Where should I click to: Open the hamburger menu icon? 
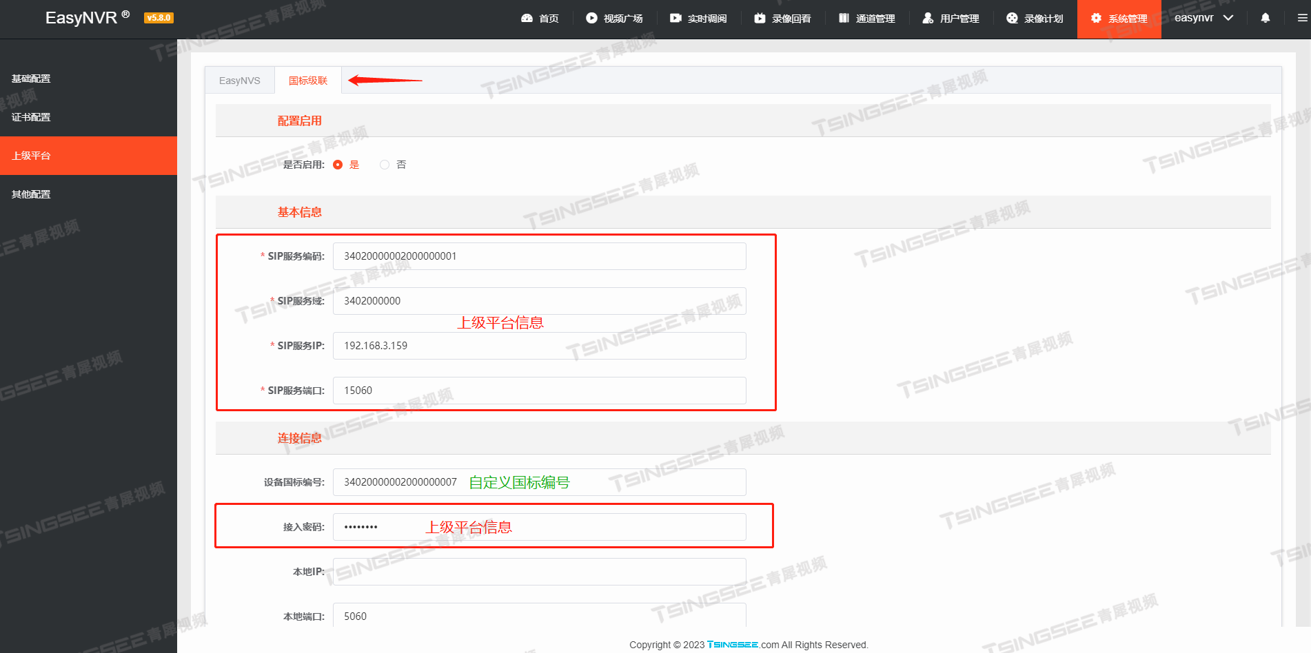pyautogui.click(x=1302, y=19)
